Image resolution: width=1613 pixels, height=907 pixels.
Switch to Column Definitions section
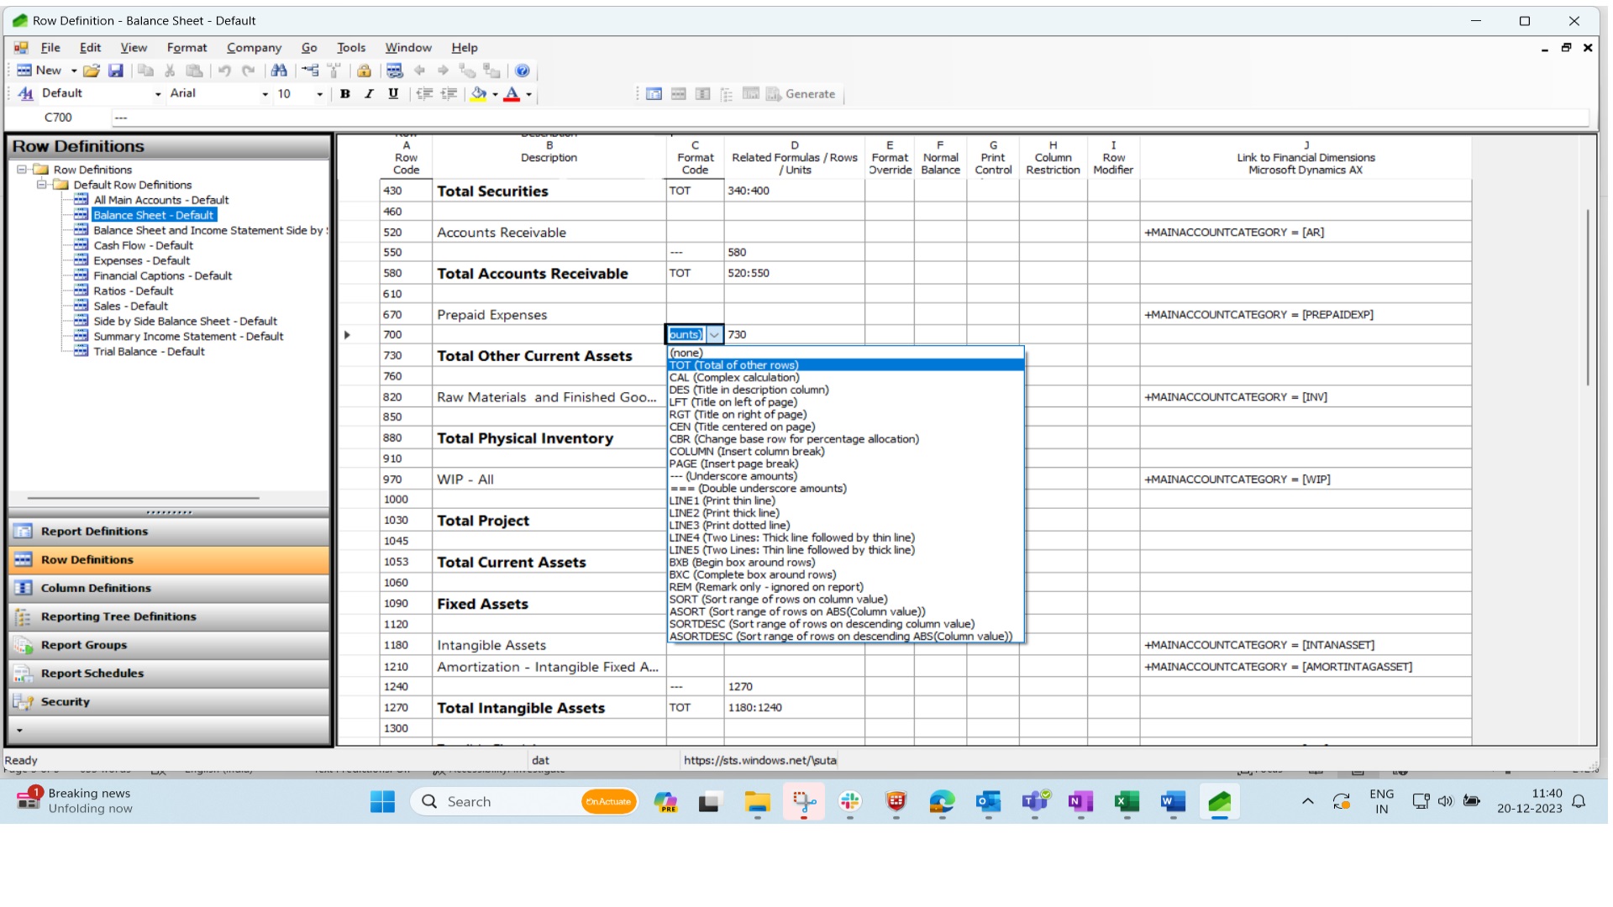pos(95,588)
